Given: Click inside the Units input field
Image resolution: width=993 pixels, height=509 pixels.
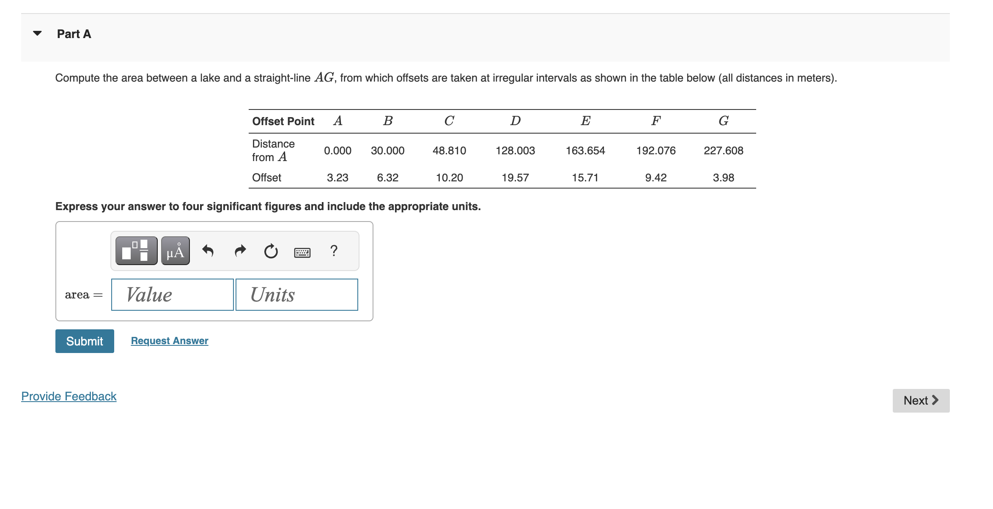Looking at the screenshot, I should point(296,294).
